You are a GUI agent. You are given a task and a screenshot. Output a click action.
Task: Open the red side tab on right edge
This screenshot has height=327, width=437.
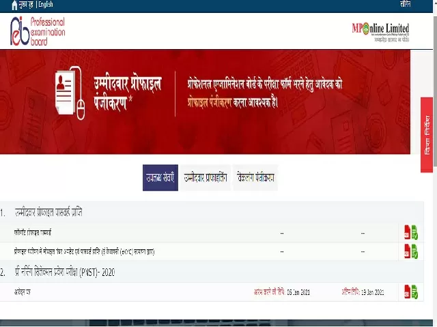[427, 135]
